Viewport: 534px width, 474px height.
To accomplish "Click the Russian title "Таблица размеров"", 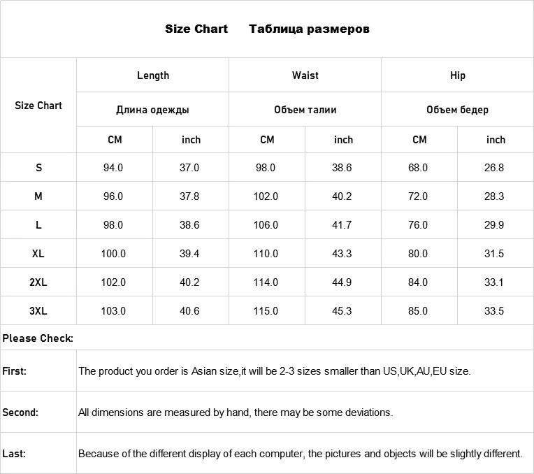I will point(309,29).
